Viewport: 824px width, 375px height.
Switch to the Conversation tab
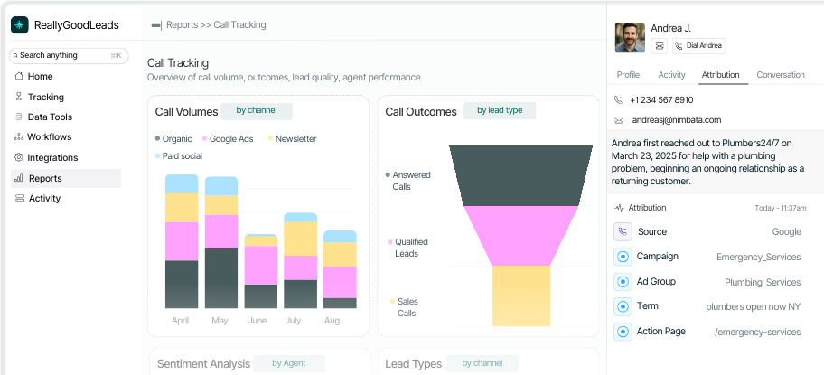(x=781, y=75)
